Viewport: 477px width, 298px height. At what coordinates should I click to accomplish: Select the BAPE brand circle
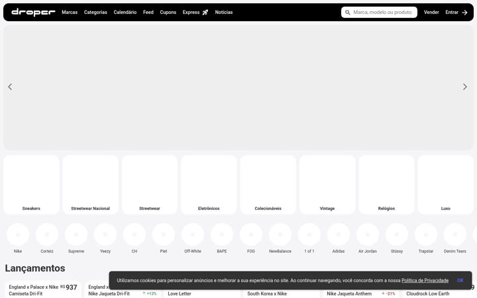222,234
